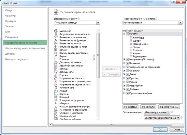Click the Изтриване на клетки icon
The width and height of the screenshot is (187, 135).
(56, 78)
